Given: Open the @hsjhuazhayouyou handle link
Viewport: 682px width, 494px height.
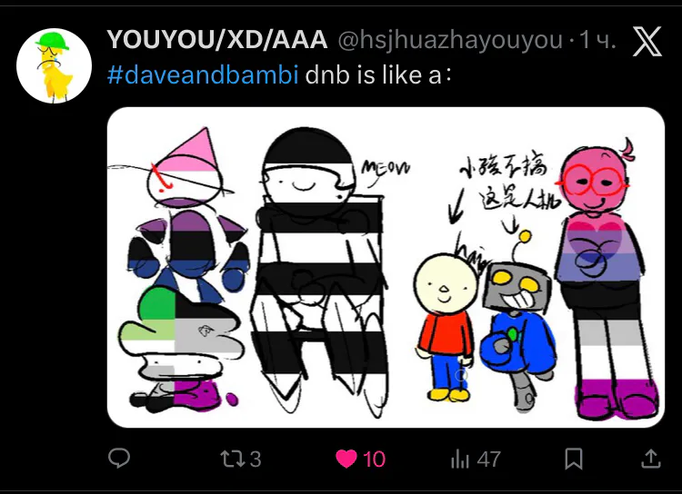Looking at the screenshot, I should click(450, 41).
